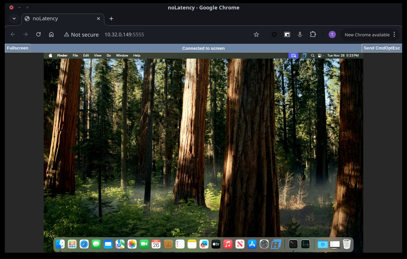407x259 pixels.
Task: Click the blue slanted app icon in dock
Action: (x=276, y=244)
